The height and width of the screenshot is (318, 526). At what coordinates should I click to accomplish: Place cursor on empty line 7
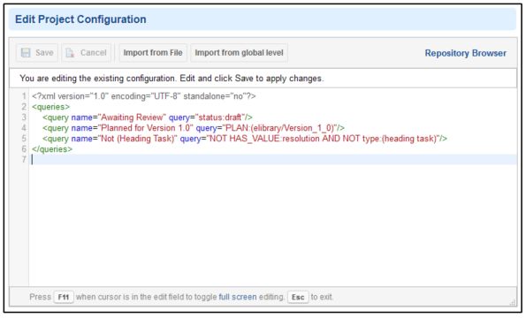point(273,160)
